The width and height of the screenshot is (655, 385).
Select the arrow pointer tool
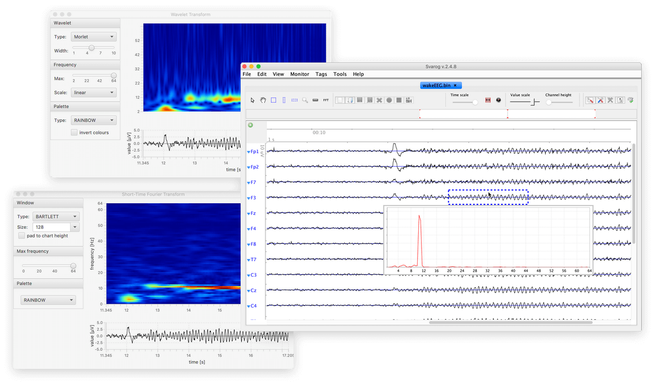click(253, 100)
